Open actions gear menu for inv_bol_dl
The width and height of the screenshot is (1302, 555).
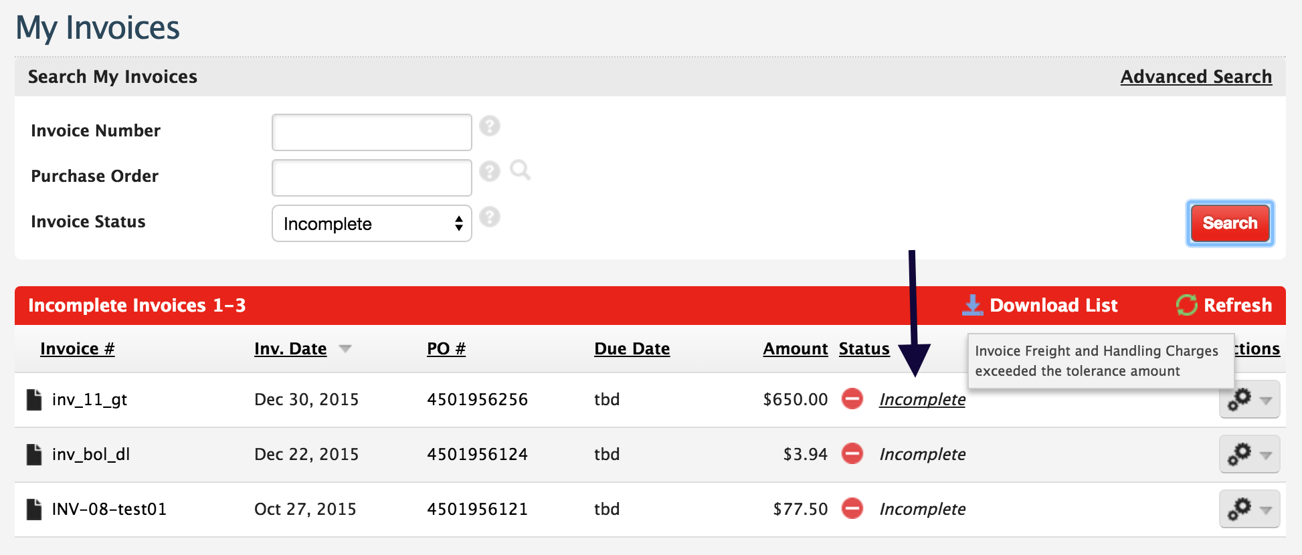click(x=1248, y=455)
